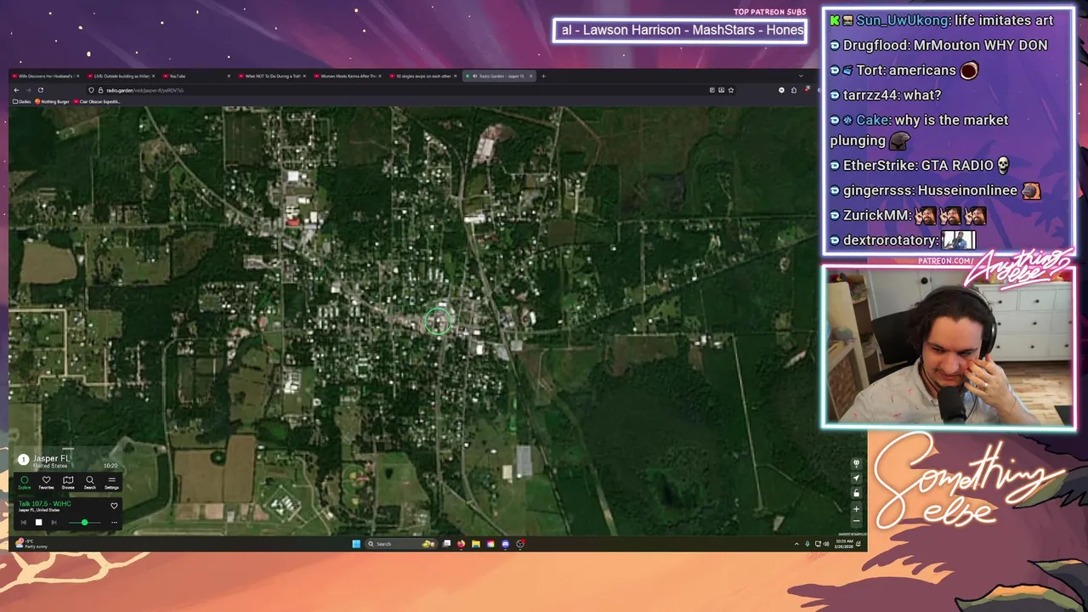This screenshot has height=612, width=1088.
Task: Zoom out on the map
Action: 856,521
